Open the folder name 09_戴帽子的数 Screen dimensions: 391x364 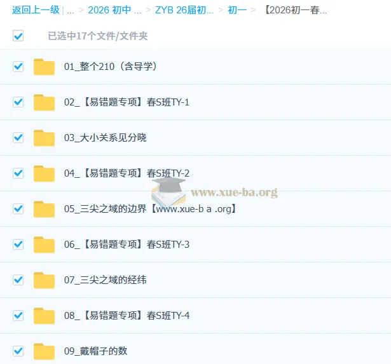click(96, 351)
